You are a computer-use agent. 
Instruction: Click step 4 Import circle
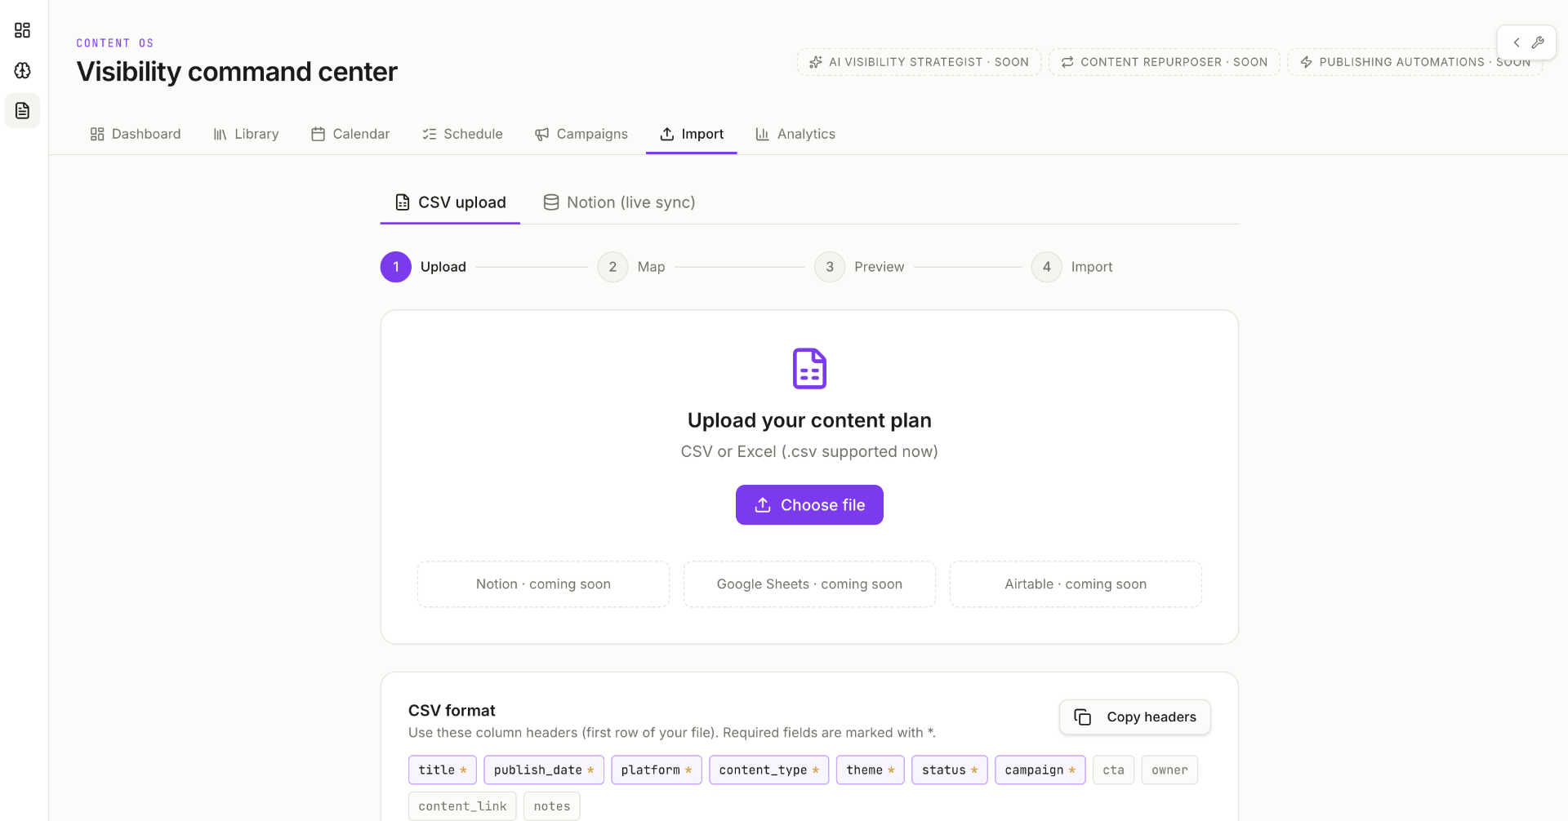pos(1047,267)
